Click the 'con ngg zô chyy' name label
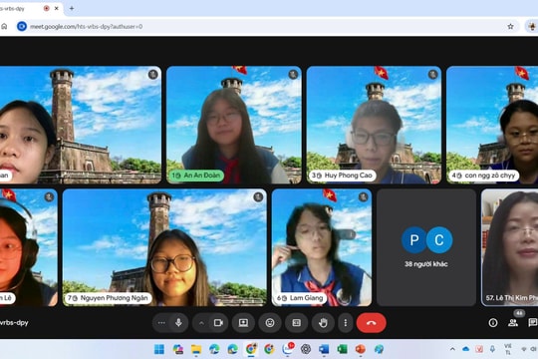This screenshot has width=538, height=359. point(483,176)
